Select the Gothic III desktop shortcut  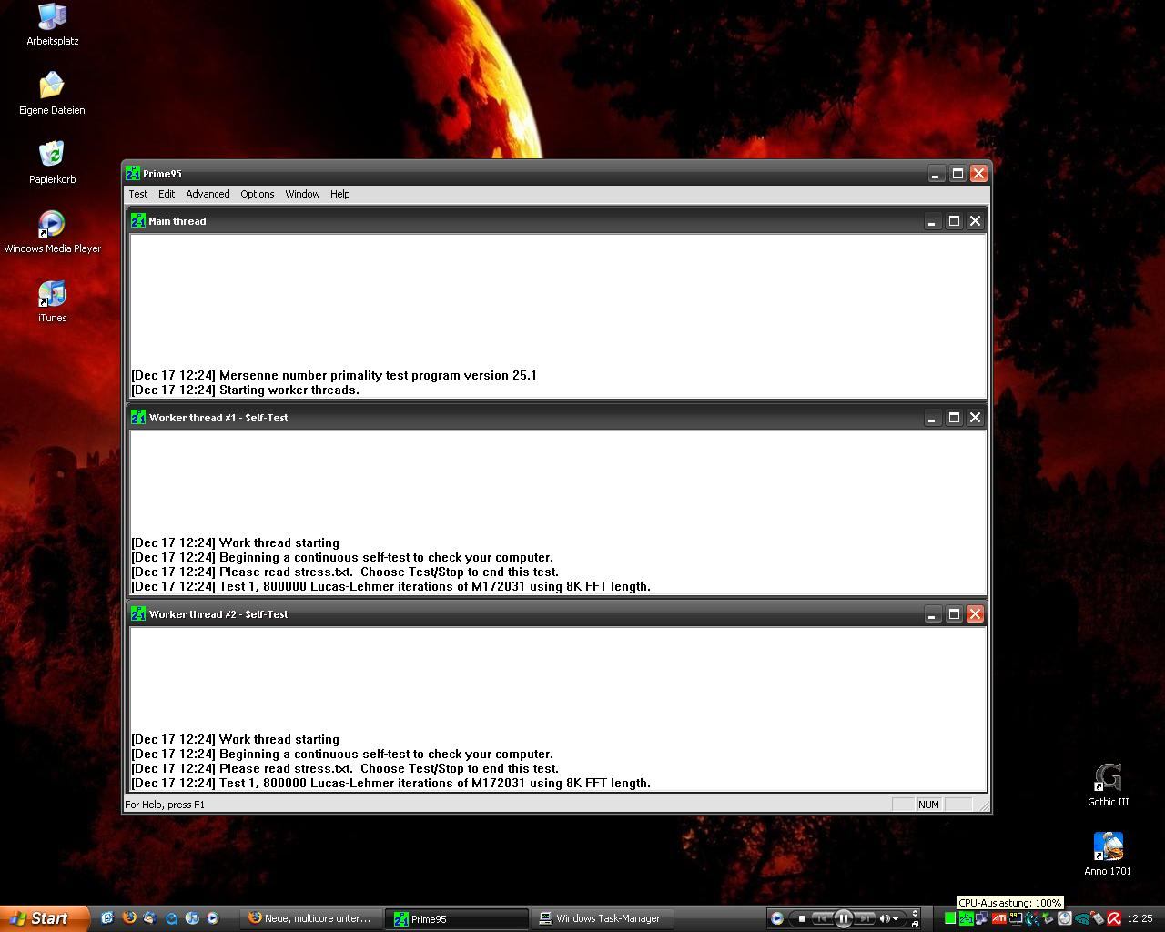pyautogui.click(x=1108, y=785)
